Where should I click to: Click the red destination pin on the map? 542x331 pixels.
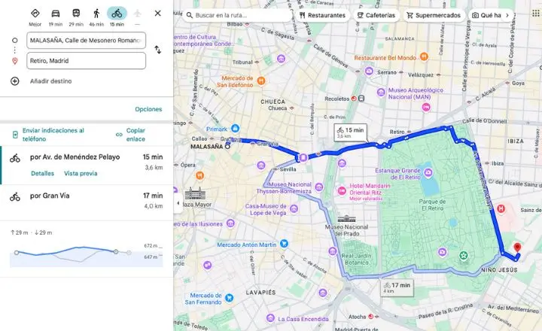(517, 247)
